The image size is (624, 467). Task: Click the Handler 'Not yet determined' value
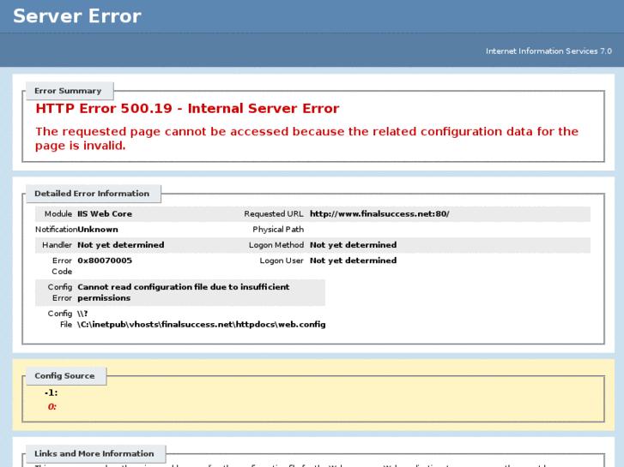point(120,245)
